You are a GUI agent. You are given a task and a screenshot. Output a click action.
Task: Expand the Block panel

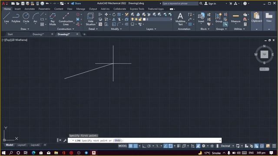(x=205, y=29)
